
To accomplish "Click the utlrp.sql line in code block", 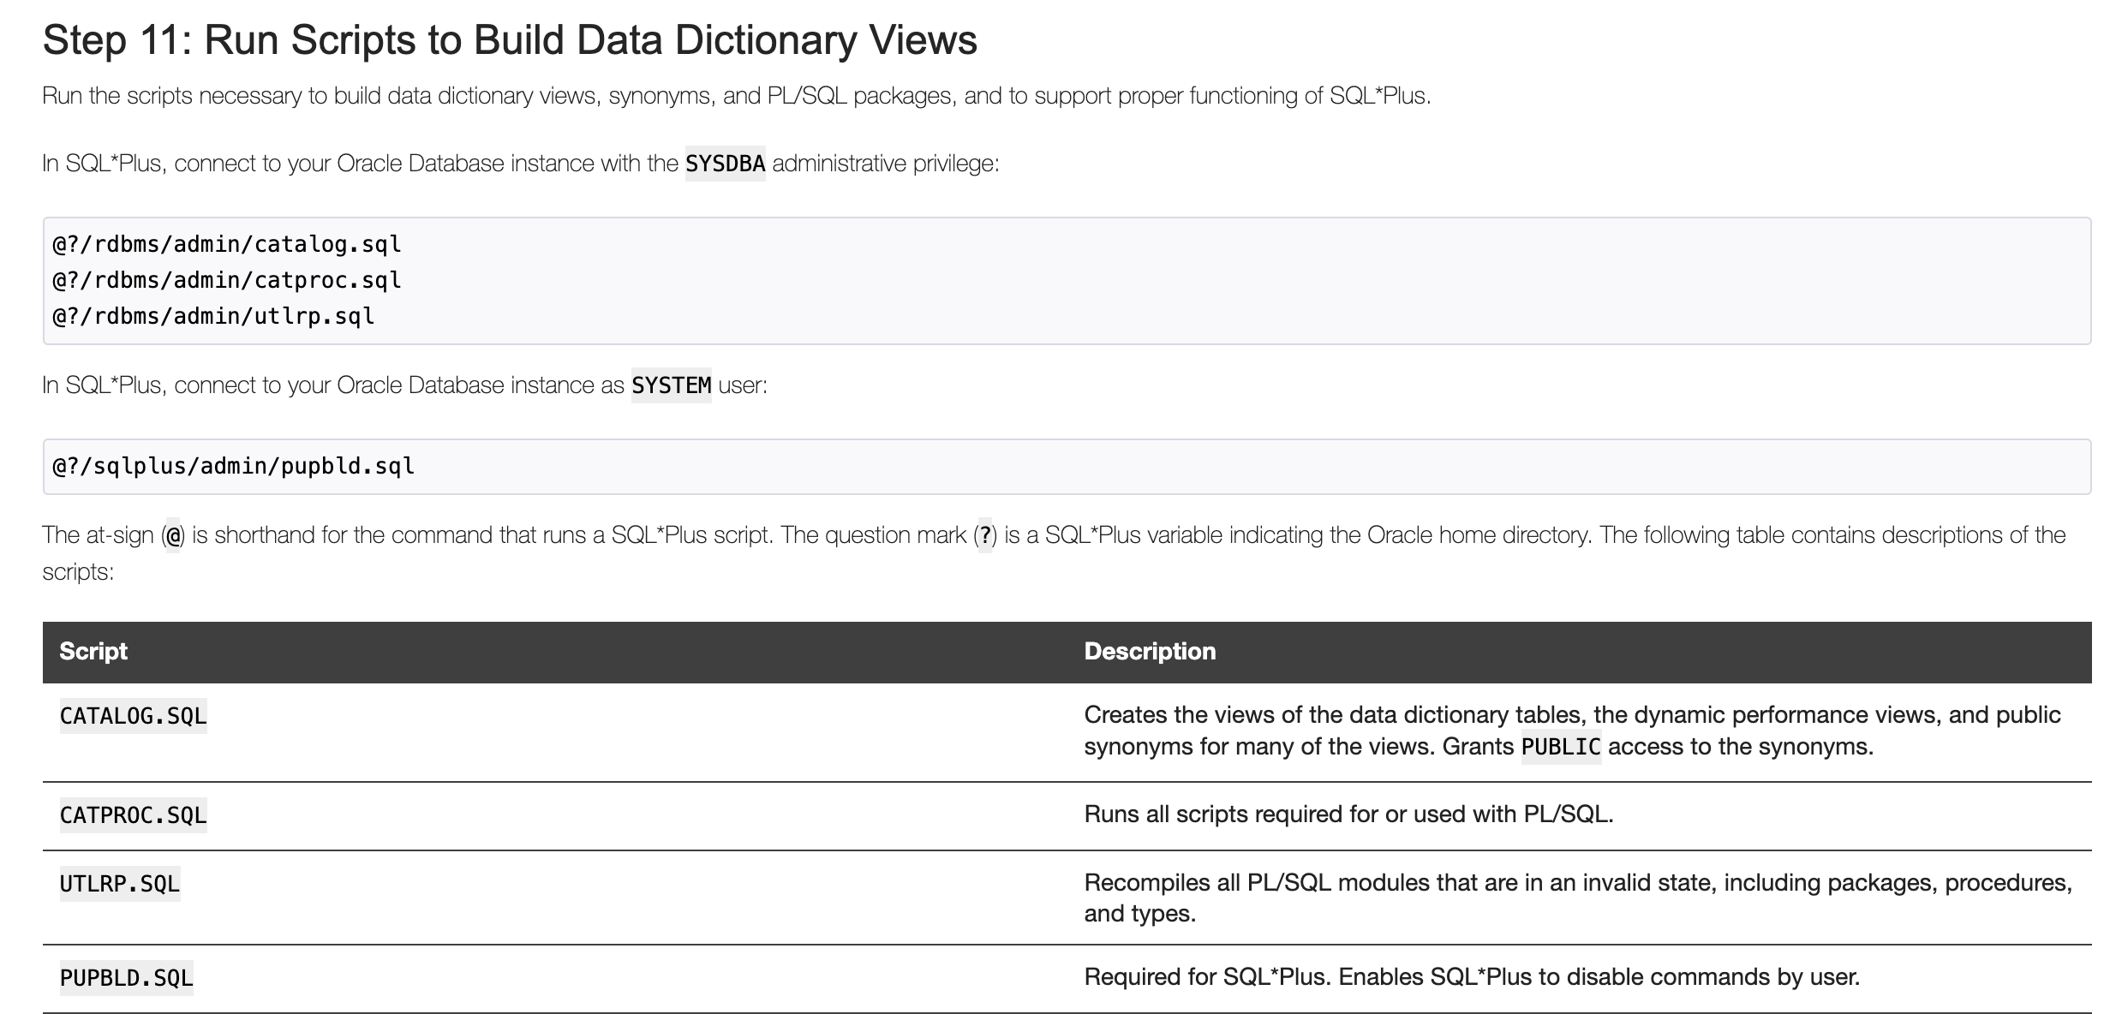I will pos(213,317).
